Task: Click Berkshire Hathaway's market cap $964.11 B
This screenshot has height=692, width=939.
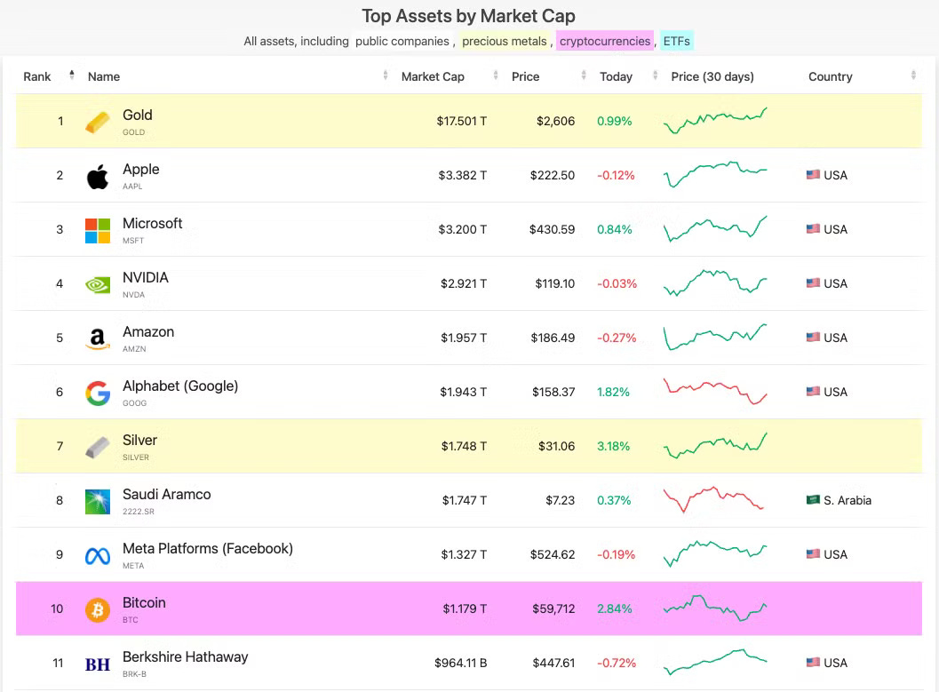Action: (x=460, y=663)
